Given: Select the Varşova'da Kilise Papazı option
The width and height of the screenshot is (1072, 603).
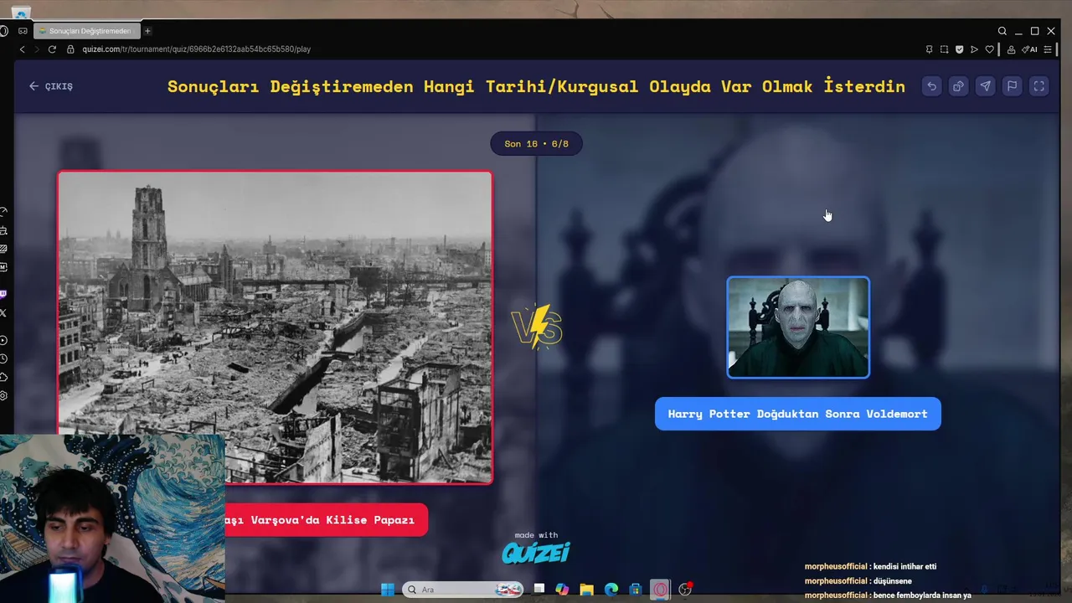Looking at the screenshot, I should (x=327, y=520).
